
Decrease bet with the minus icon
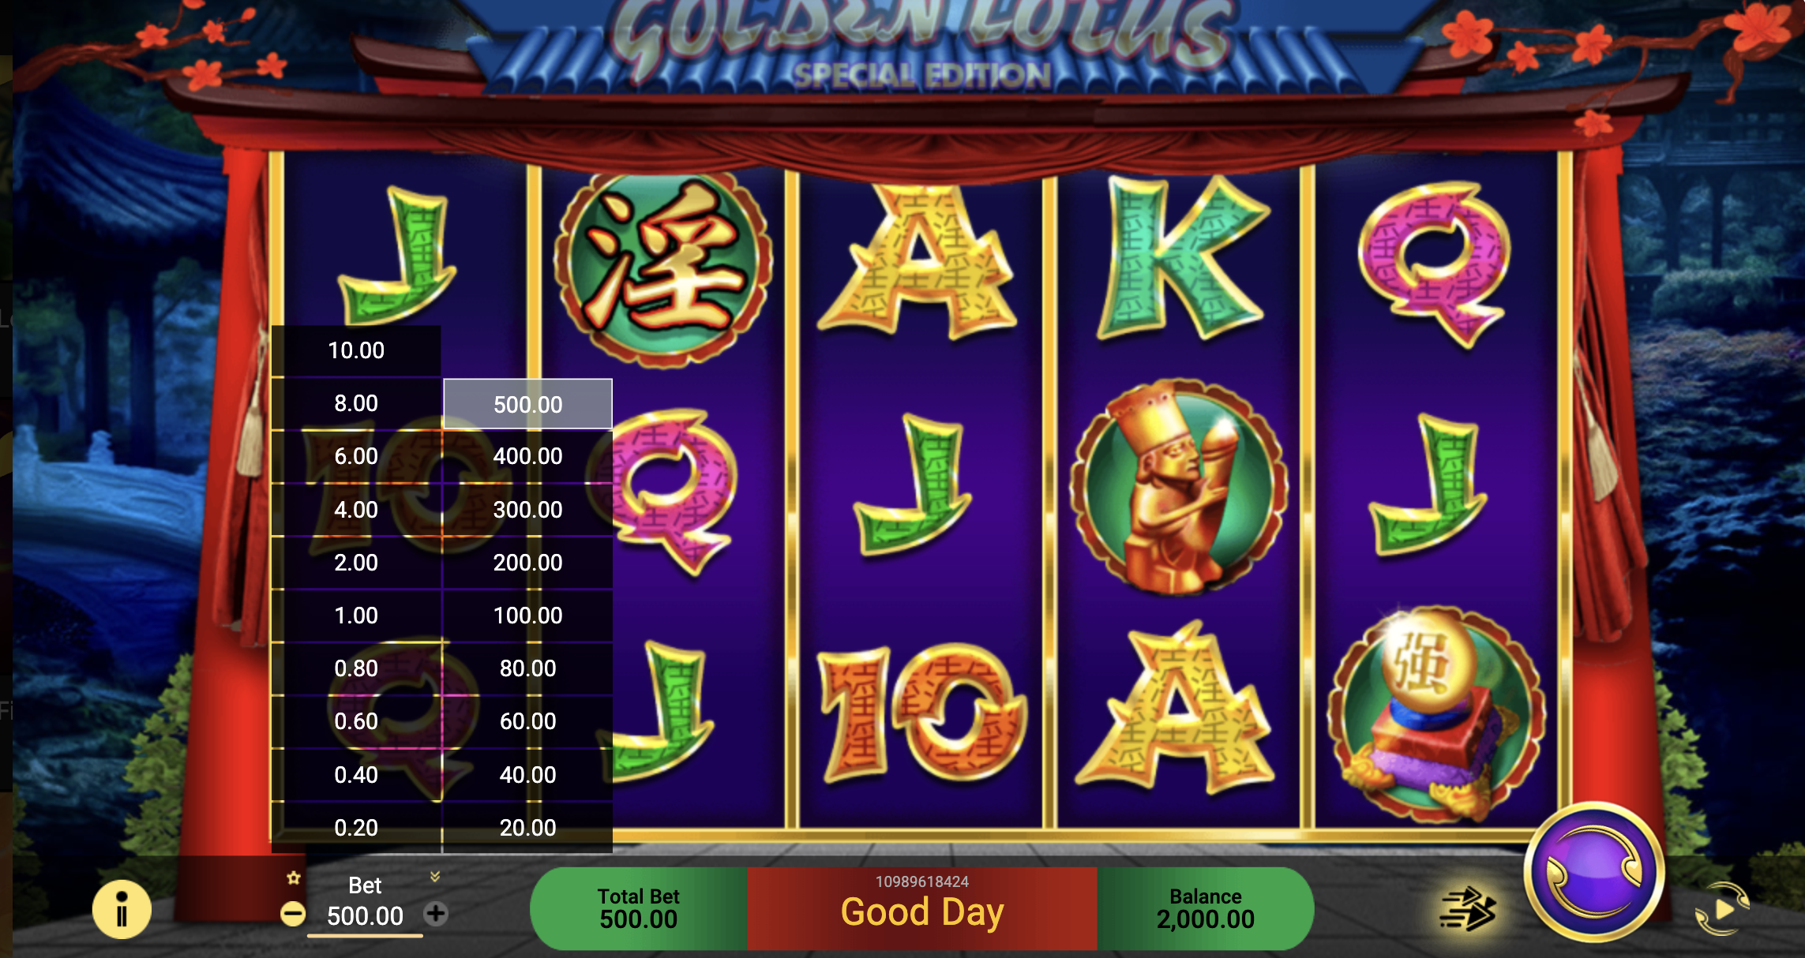[x=293, y=915]
